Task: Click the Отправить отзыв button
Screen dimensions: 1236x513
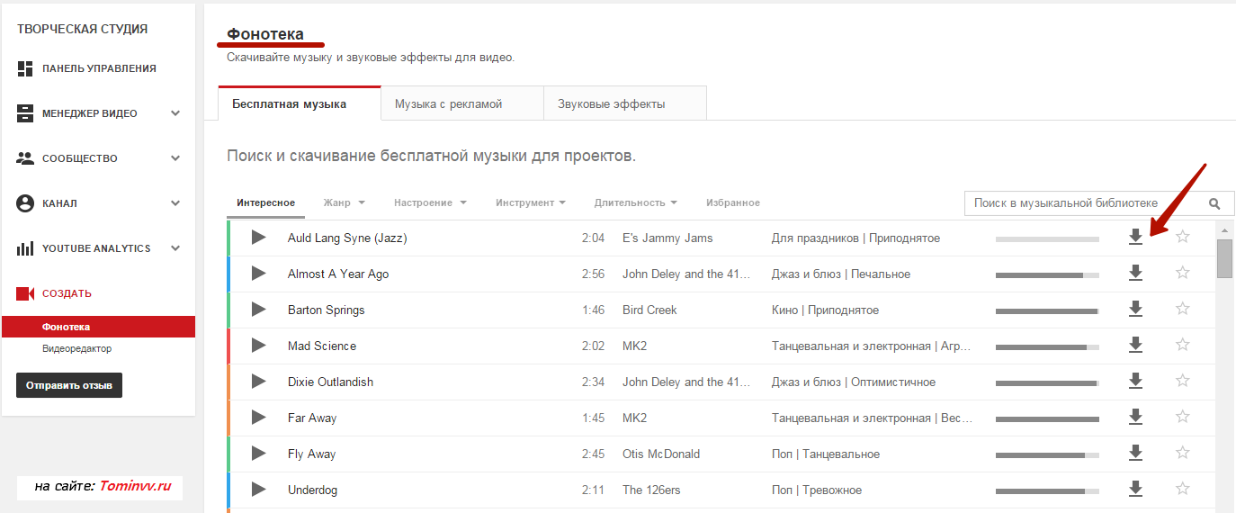Action: click(x=69, y=385)
